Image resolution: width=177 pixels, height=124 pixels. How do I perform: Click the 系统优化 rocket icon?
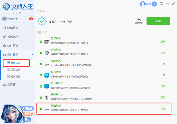click(4, 37)
